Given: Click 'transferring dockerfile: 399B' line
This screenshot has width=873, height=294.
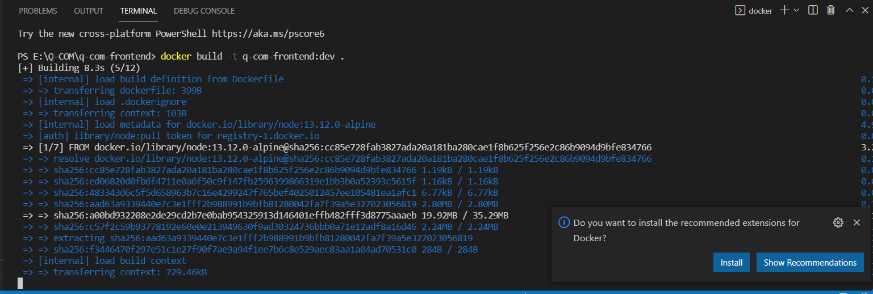Looking at the screenshot, I should coord(112,90).
